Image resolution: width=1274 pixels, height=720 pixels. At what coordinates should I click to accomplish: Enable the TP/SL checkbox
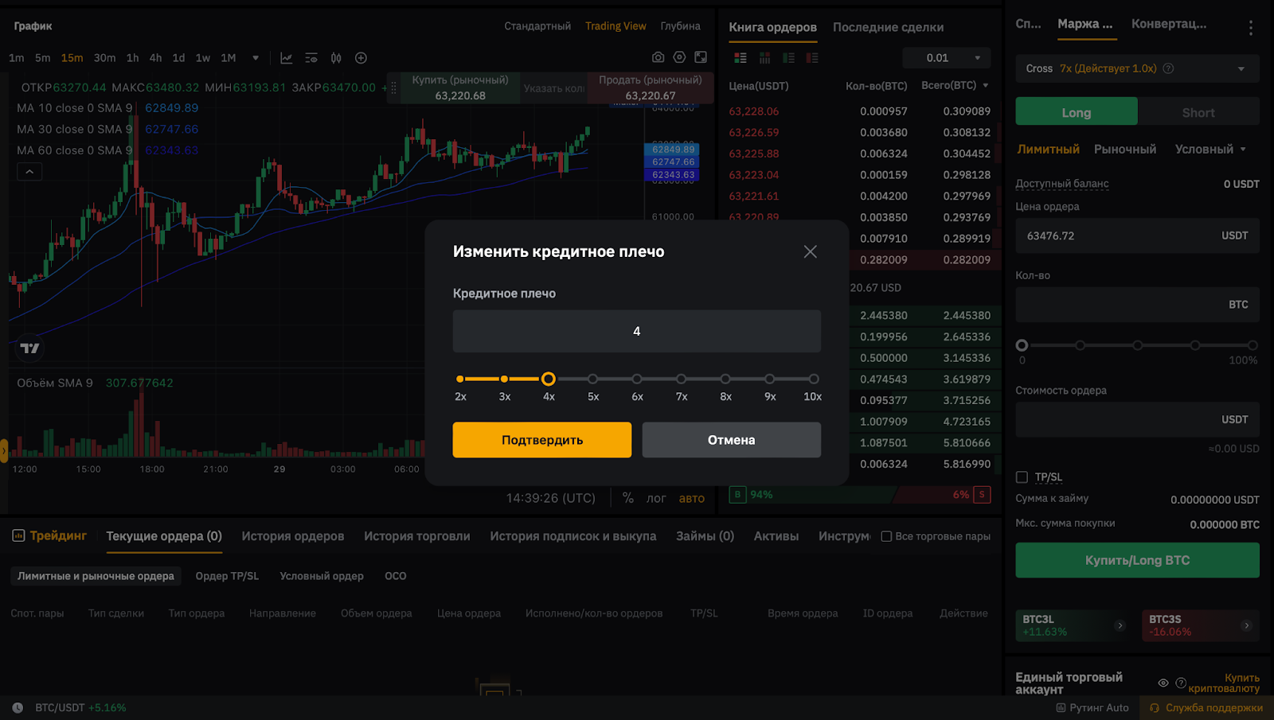pyautogui.click(x=1022, y=477)
